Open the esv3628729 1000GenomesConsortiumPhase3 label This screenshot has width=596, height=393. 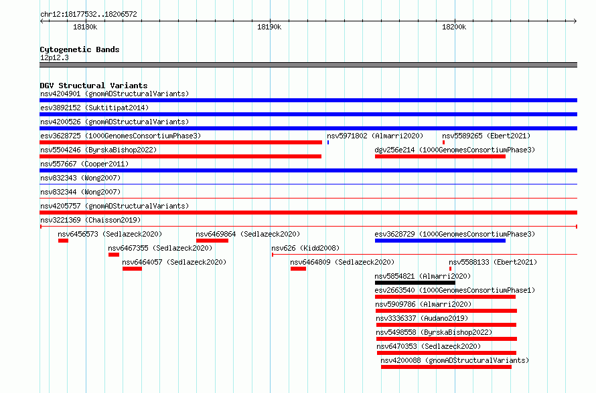pyautogui.click(x=455, y=234)
